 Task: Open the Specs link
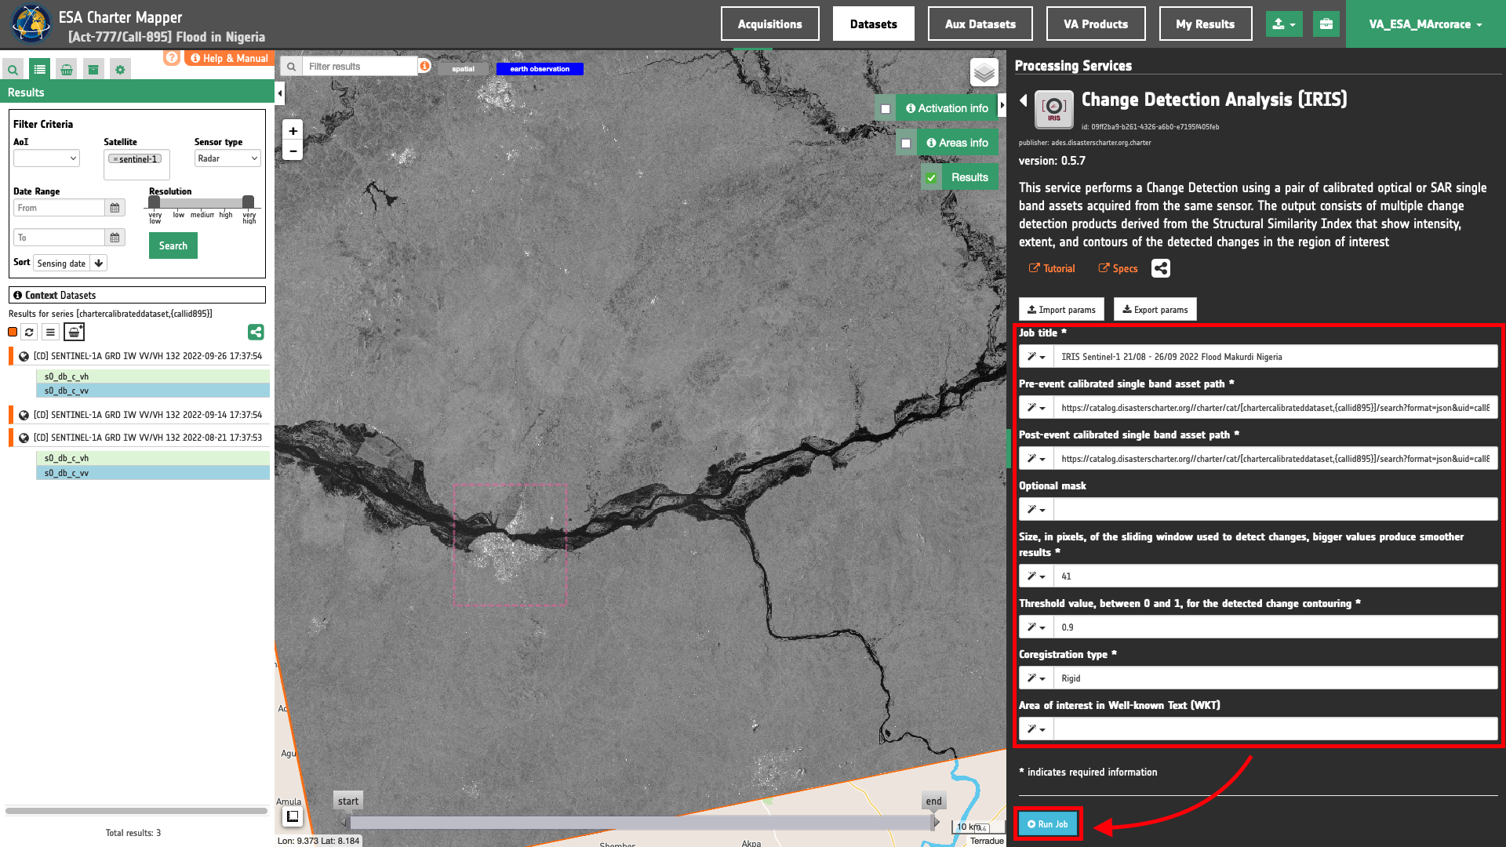(1118, 269)
